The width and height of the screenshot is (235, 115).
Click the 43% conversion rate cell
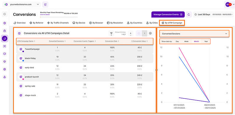[x=112, y=66]
